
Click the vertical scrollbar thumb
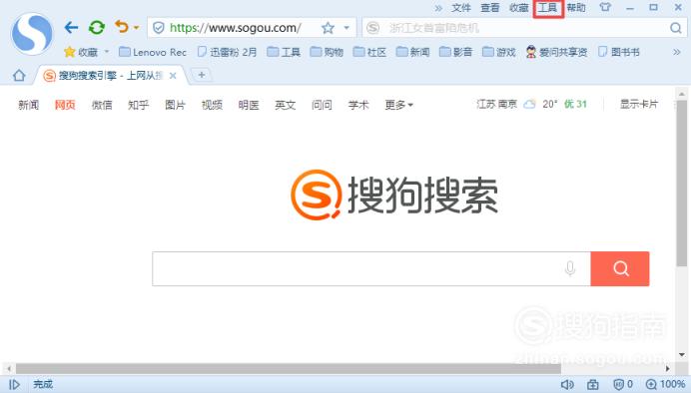[682, 184]
